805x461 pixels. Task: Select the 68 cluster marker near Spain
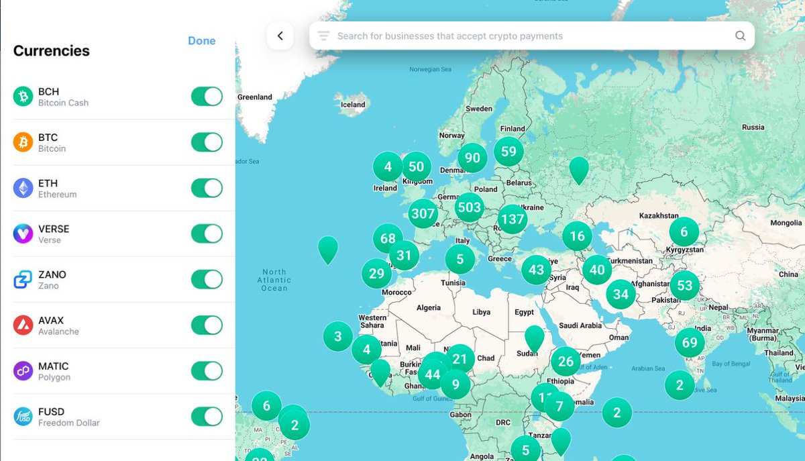(388, 238)
